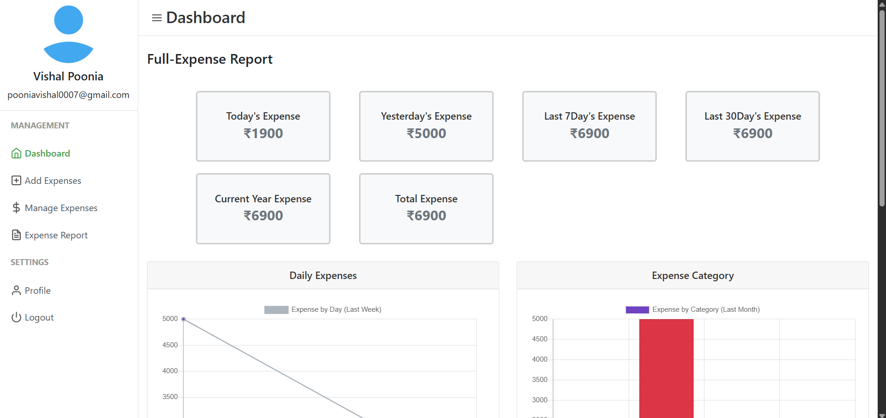
Task: Click the email pooniavishal0007@gmail.com
Action: click(68, 95)
